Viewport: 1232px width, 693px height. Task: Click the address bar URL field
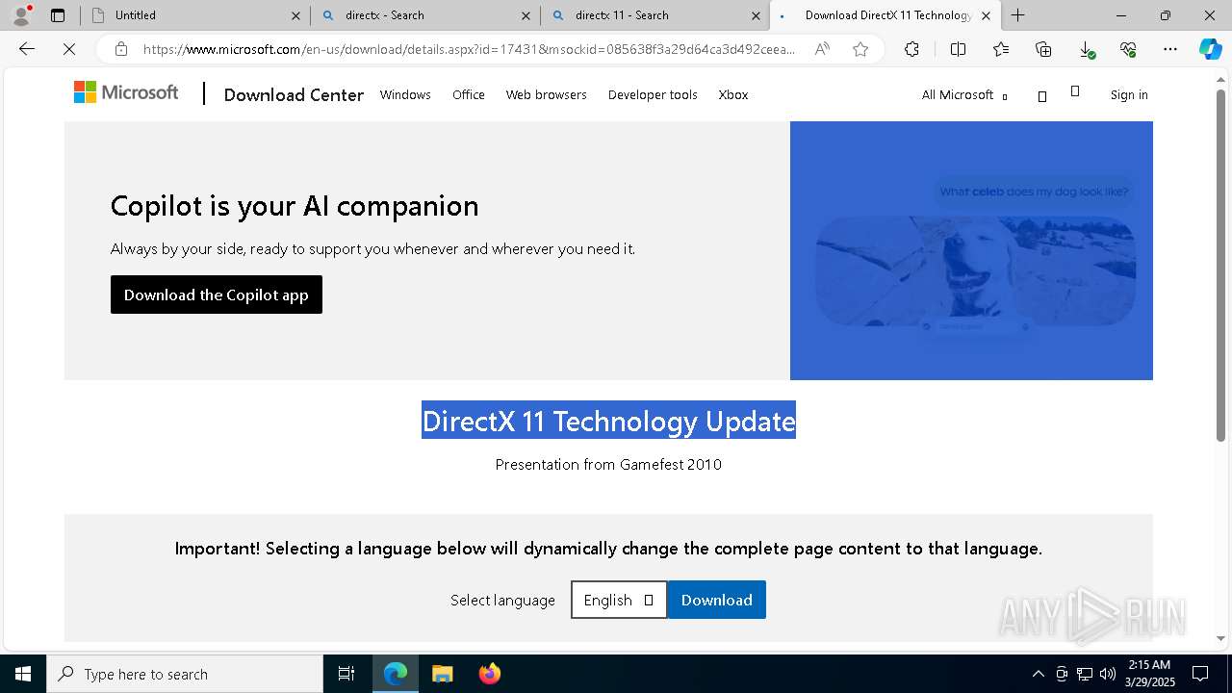pyautogui.click(x=470, y=49)
